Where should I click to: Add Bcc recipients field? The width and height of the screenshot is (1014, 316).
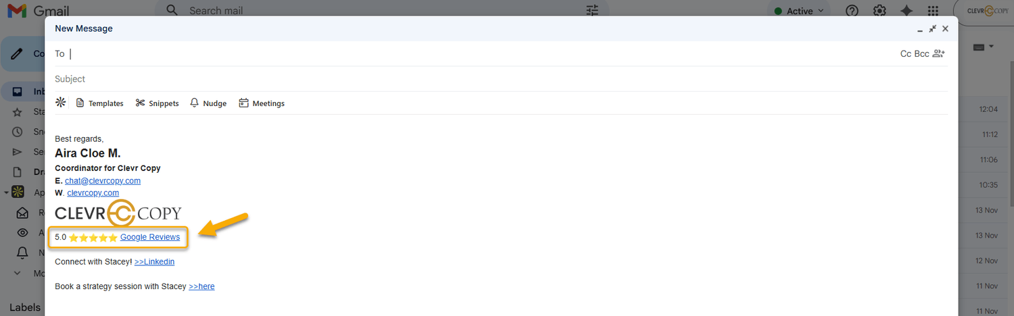921,53
